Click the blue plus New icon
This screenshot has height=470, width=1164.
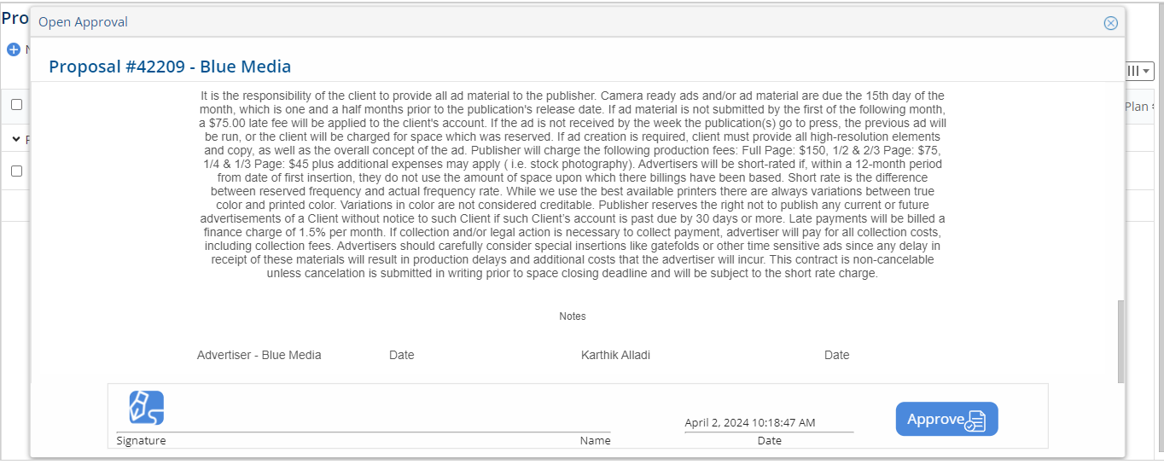[14, 49]
